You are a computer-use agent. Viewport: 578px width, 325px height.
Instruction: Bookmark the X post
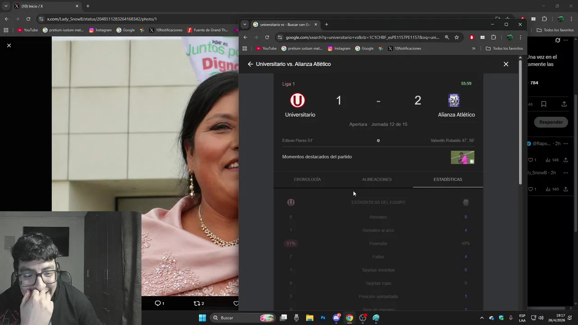point(544,104)
